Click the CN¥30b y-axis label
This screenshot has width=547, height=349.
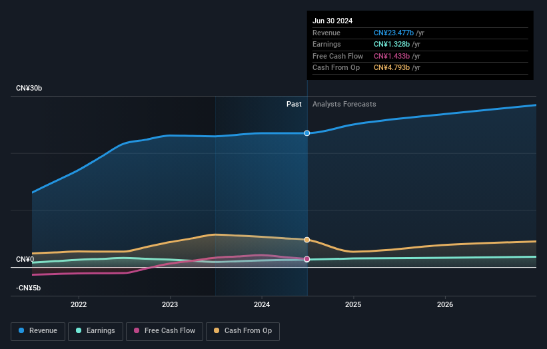(29, 88)
